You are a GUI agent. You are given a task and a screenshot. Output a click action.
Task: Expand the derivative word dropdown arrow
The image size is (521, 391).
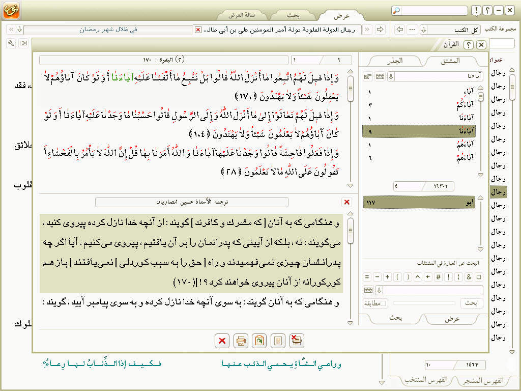tap(391, 76)
